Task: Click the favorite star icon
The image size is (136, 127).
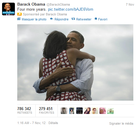Action: click(96, 19)
